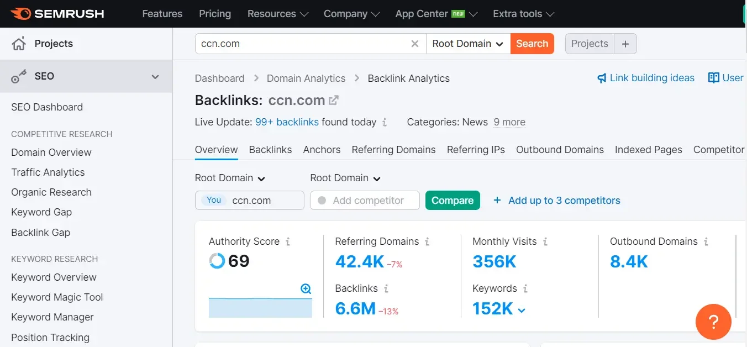This screenshot has width=747, height=347.
Task: Open Link building ideas link
Action: [652, 78]
